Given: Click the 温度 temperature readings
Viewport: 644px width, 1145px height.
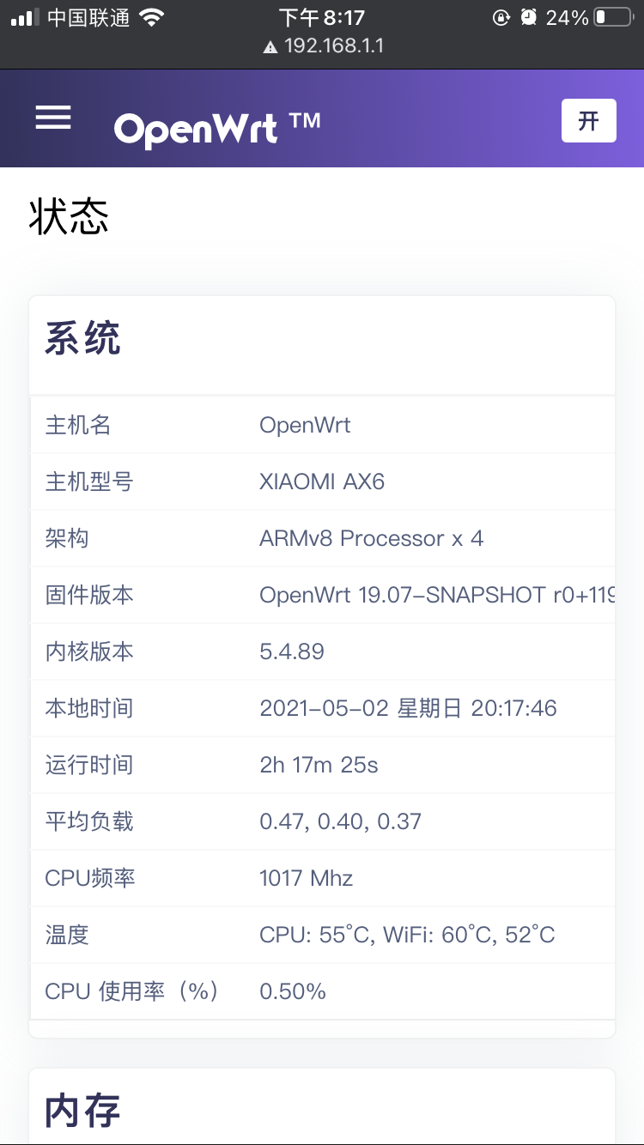Looking at the screenshot, I should tap(407, 935).
